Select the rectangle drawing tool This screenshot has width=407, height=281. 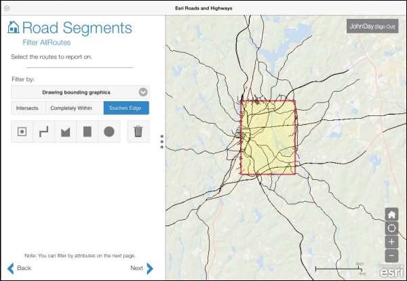tap(88, 132)
